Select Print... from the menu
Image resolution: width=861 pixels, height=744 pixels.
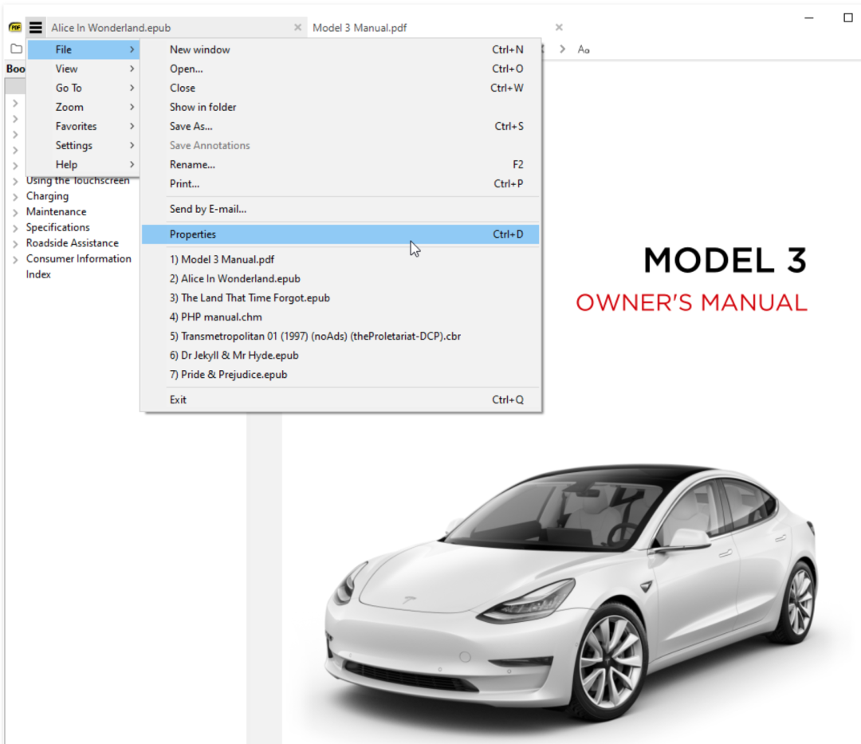pos(340,184)
